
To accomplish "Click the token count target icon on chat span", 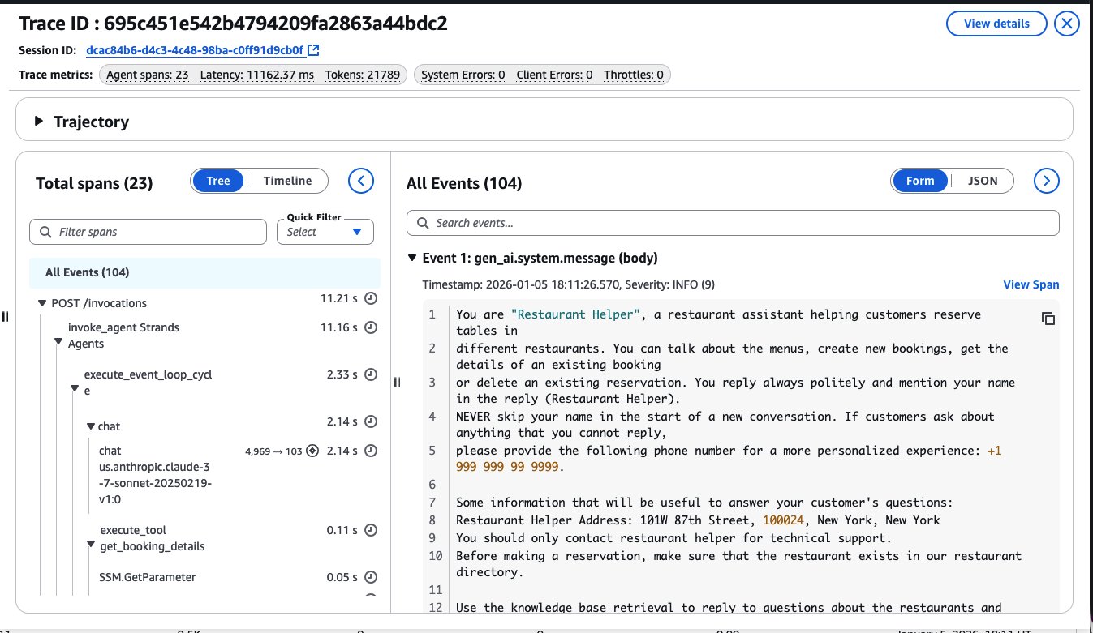I will [x=311, y=451].
